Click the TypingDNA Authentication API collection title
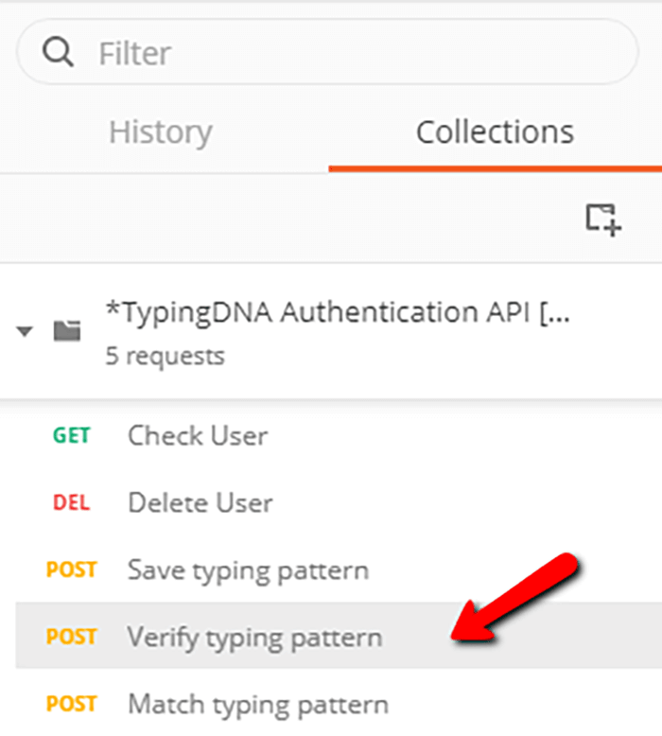This screenshot has height=736, width=662. (338, 313)
